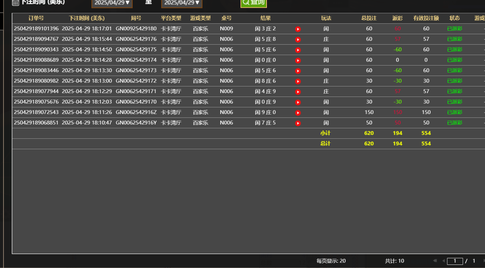Viewport: 485px width, 268px height.
Task: Play the replay for round result 闲0庄0
Action: [x=298, y=60]
